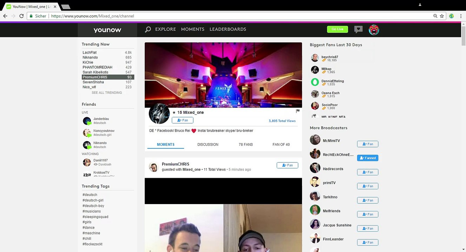466x252 pixels.
Task: Open the user profile avatar in header
Action: click(374, 30)
